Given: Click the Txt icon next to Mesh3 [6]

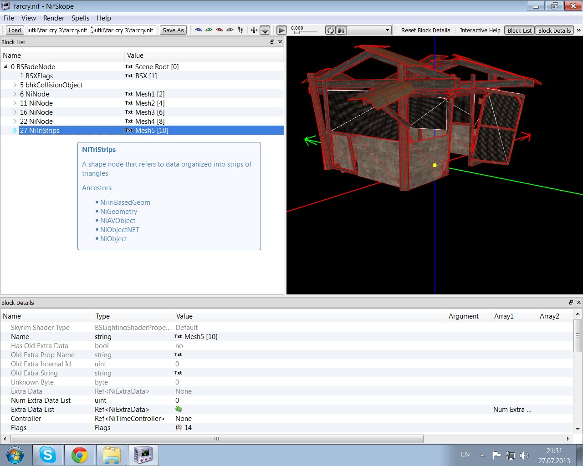Looking at the screenshot, I should (x=129, y=112).
